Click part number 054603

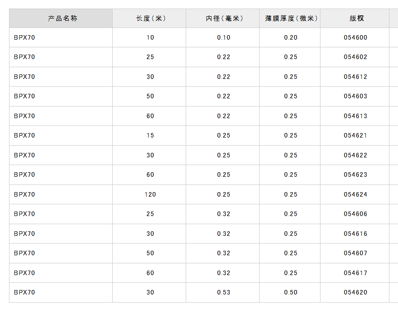click(356, 96)
